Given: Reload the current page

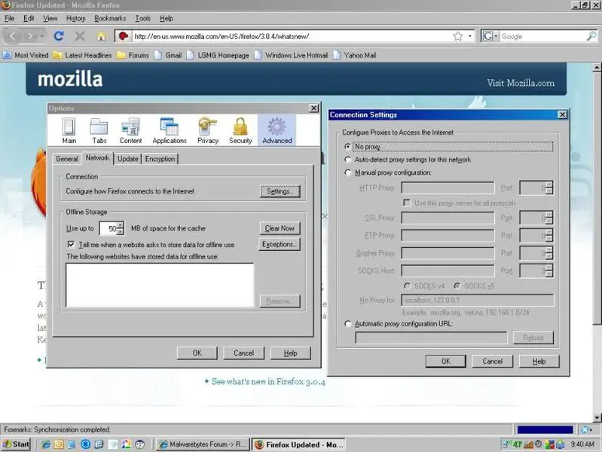Looking at the screenshot, I should click(x=59, y=36).
